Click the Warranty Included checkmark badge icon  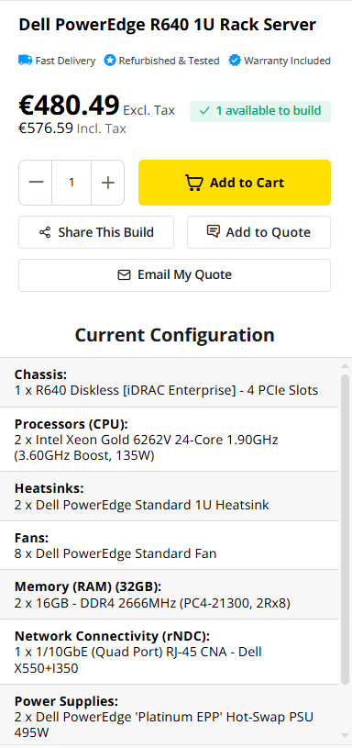235,61
